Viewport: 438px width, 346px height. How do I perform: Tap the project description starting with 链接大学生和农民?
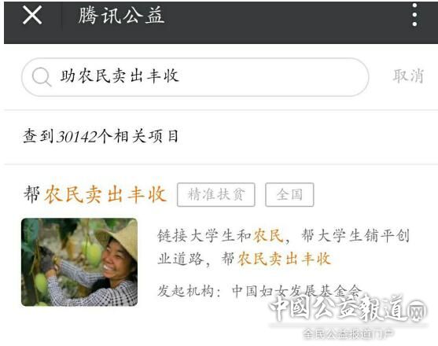point(283,247)
